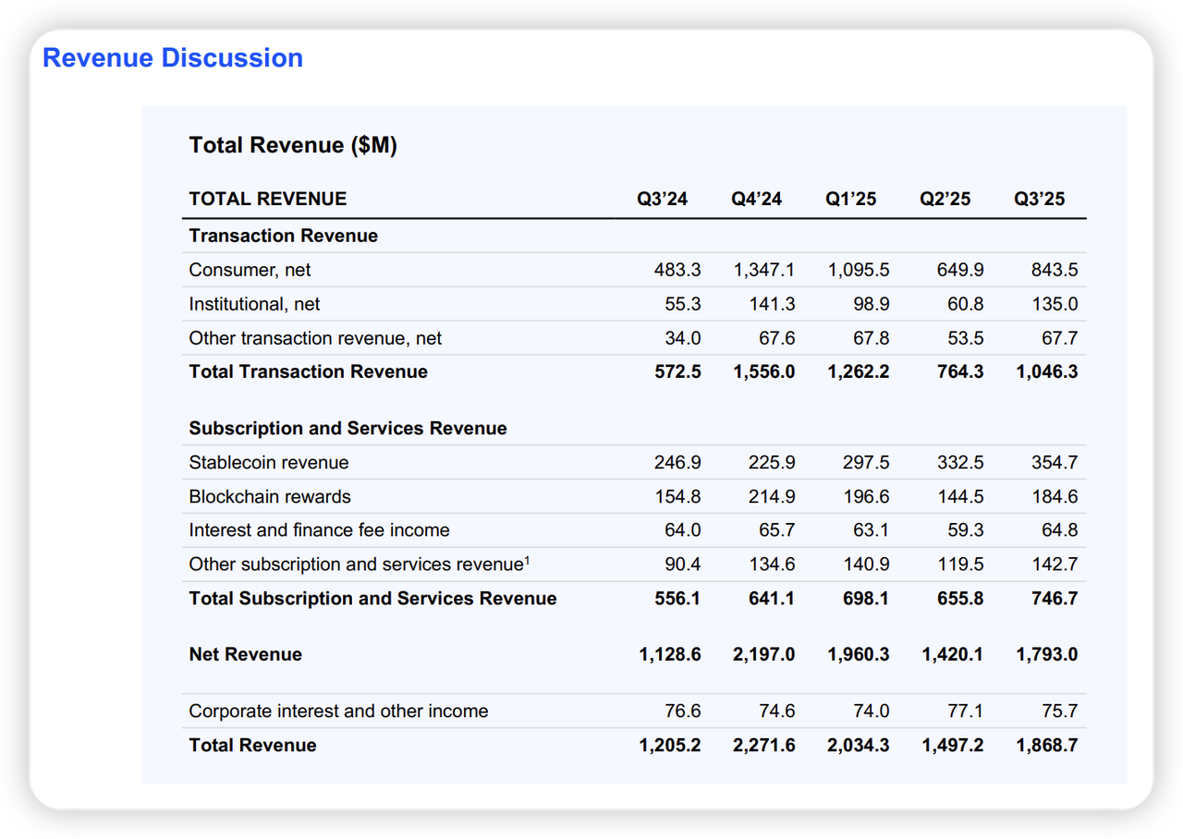
Task: Select the Blockchain rewards row label
Action: click(x=270, y=496)
